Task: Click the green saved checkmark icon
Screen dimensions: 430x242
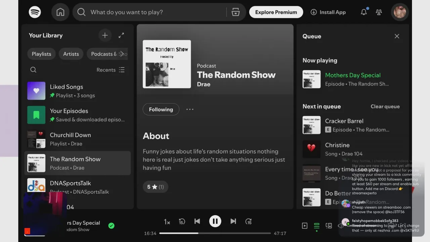Action: 112,226
